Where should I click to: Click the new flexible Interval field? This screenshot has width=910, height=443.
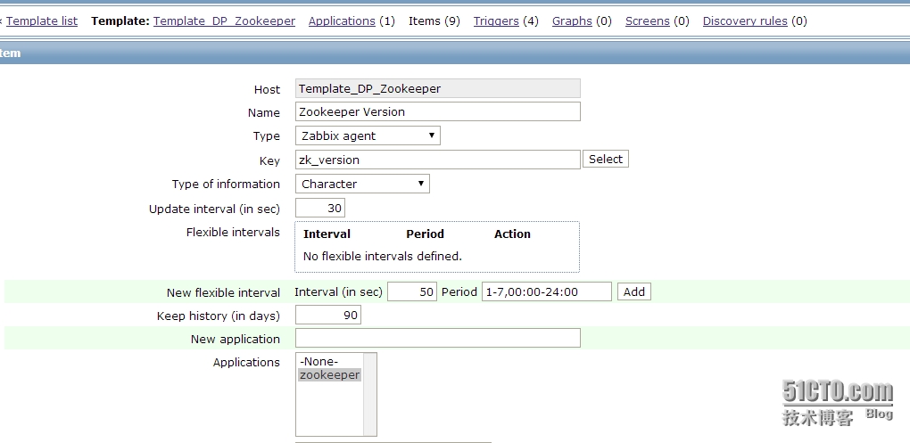pyautogui.click(x=412, y=291)
